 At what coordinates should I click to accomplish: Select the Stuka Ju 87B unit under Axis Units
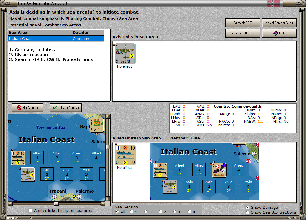pos(125,53)
